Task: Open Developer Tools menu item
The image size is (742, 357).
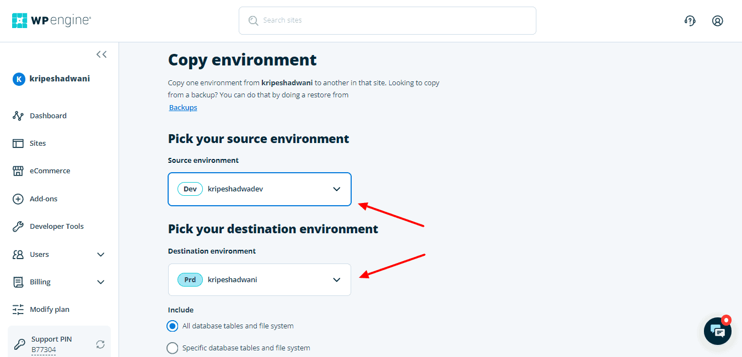Action: click(x=56, y=227)
